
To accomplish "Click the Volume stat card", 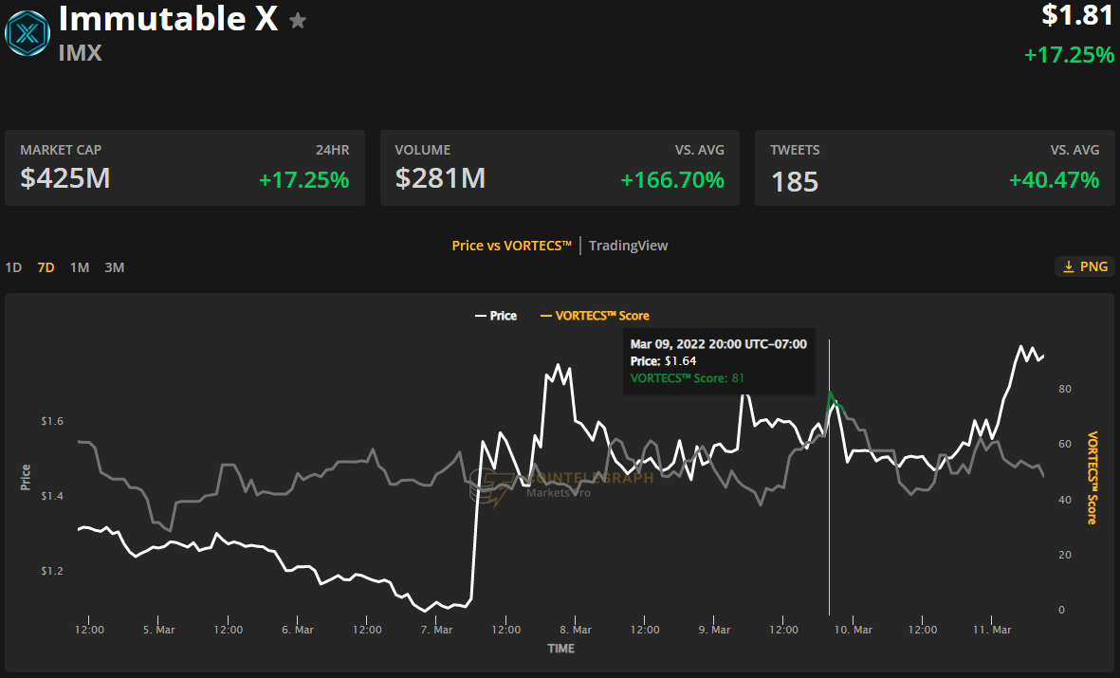I will point(560,168).
